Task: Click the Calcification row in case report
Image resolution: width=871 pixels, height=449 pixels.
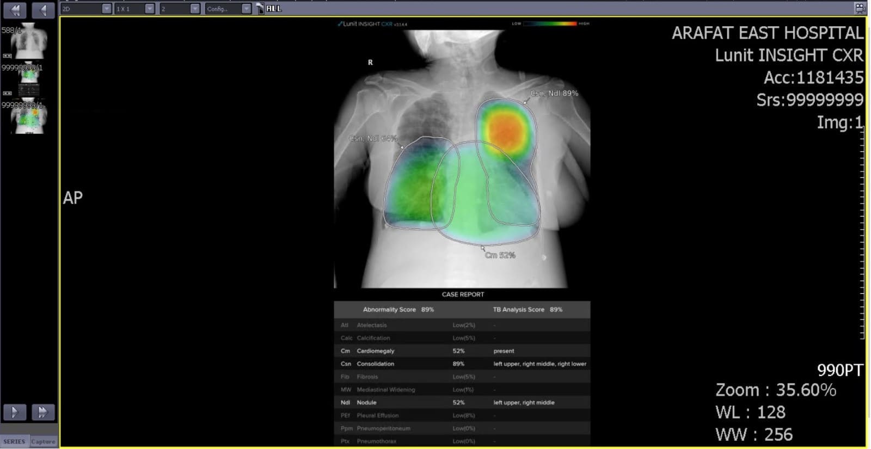Action: [x=462, y=338]
